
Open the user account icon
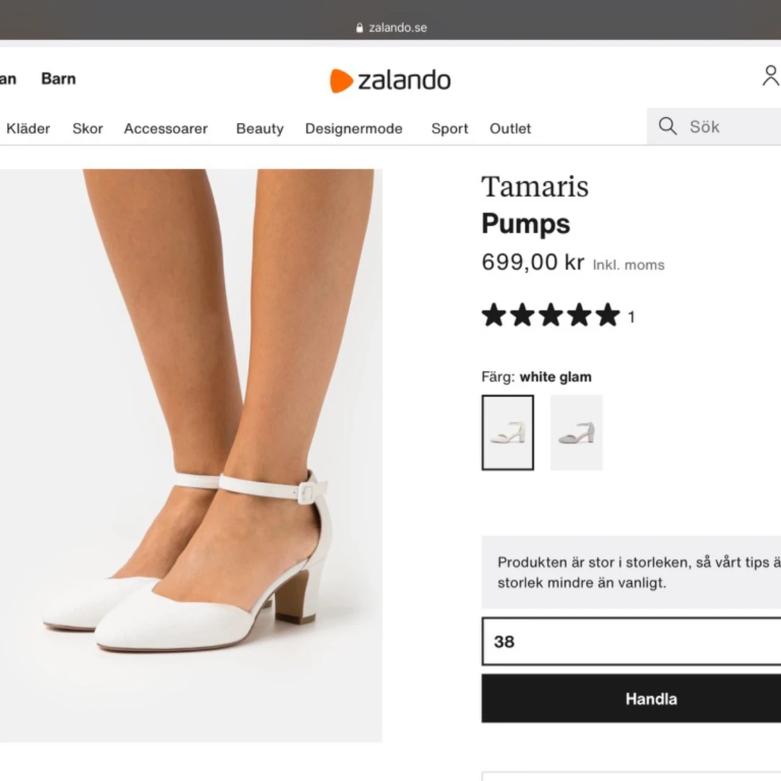pos(770,76)
